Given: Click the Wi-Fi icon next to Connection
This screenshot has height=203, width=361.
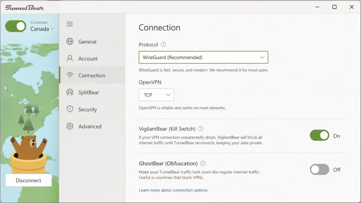Looking at the screenshot, I should 70,75.
